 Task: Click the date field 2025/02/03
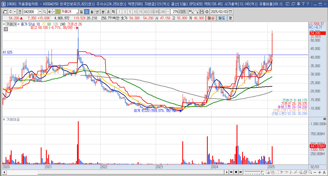219,12
